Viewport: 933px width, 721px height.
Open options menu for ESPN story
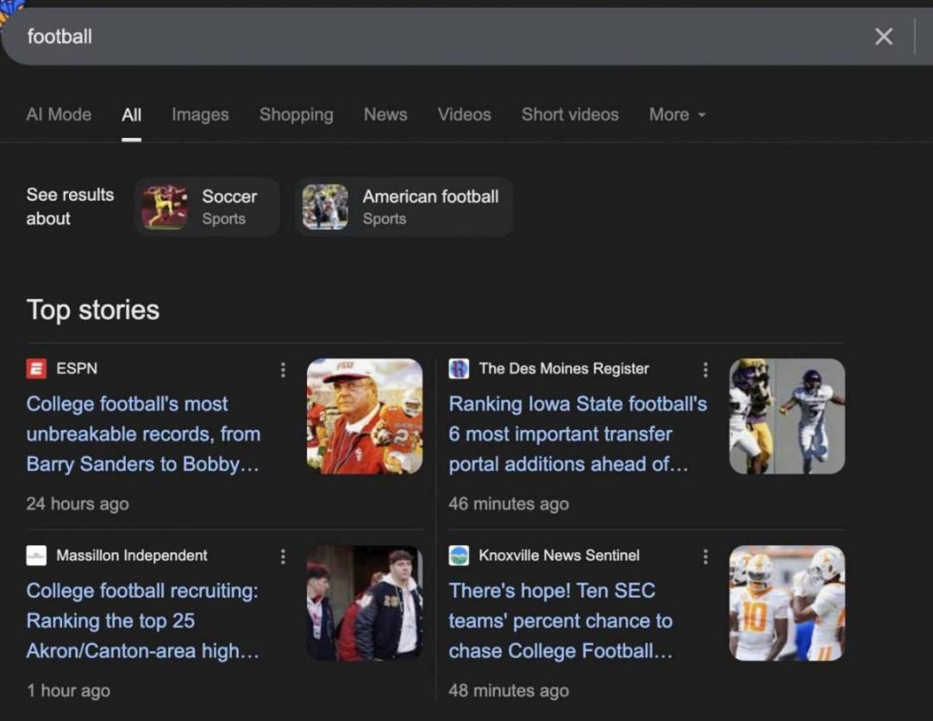click(x=283, y=370)
